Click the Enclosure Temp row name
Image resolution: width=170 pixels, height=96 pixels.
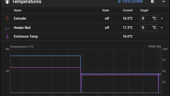(x=26, y=36)
